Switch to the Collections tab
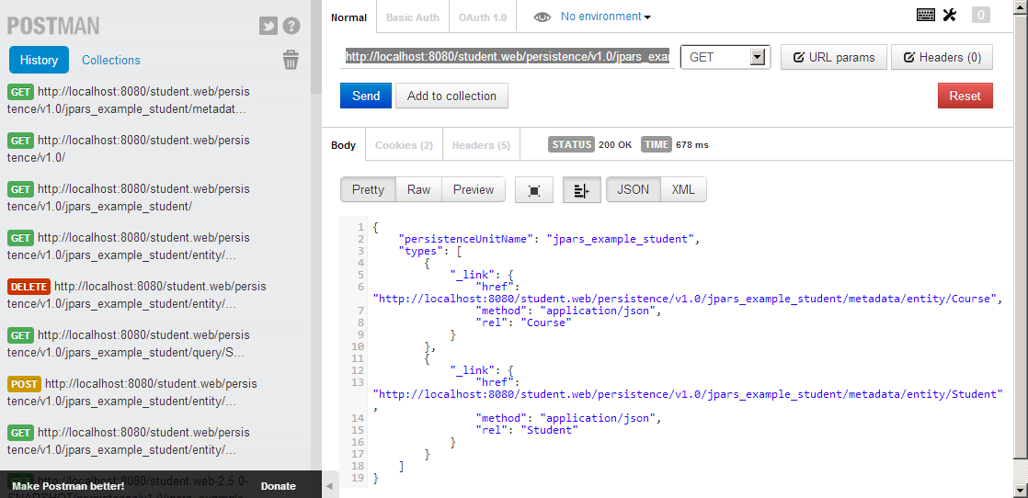The width and height of the screenshot is (1028, 498). click(x=110, y=60)
